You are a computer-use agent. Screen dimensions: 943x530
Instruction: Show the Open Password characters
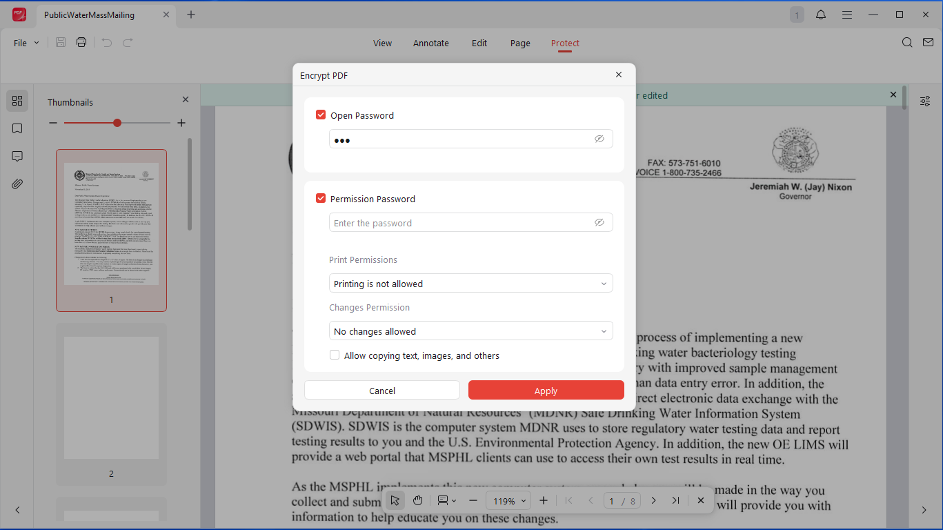click(599, 139)
